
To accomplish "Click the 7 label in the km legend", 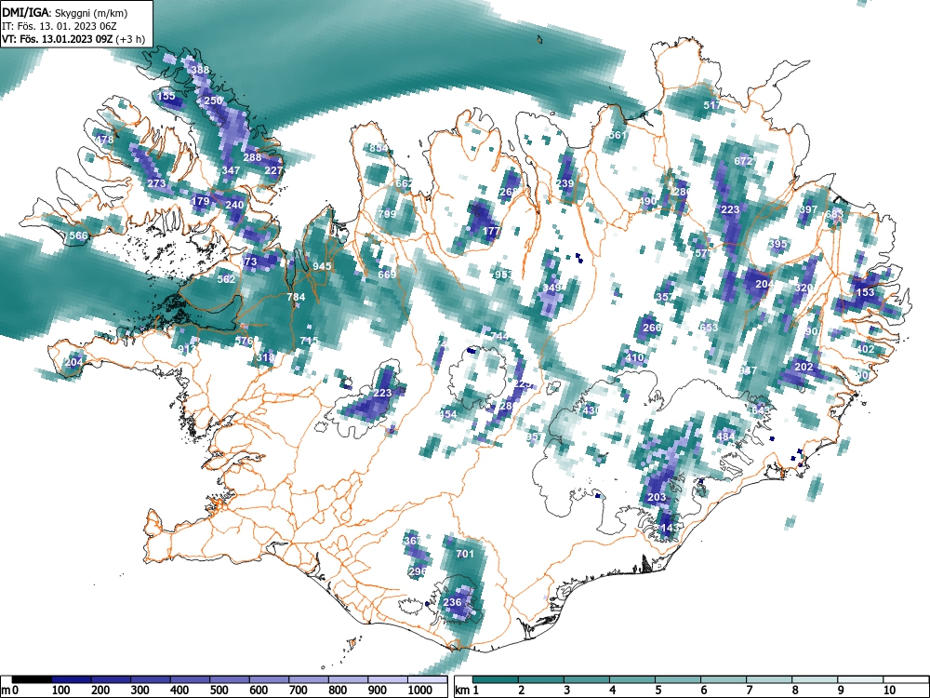I will click(x=749, y=690).
